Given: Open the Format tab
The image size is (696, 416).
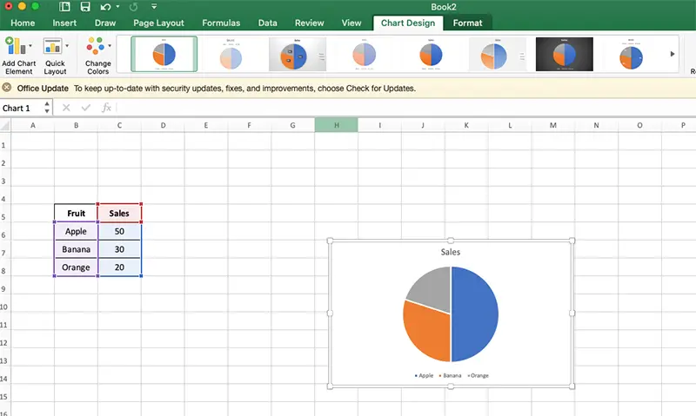Looking at the screenshot, I should [x=467, y=23].
